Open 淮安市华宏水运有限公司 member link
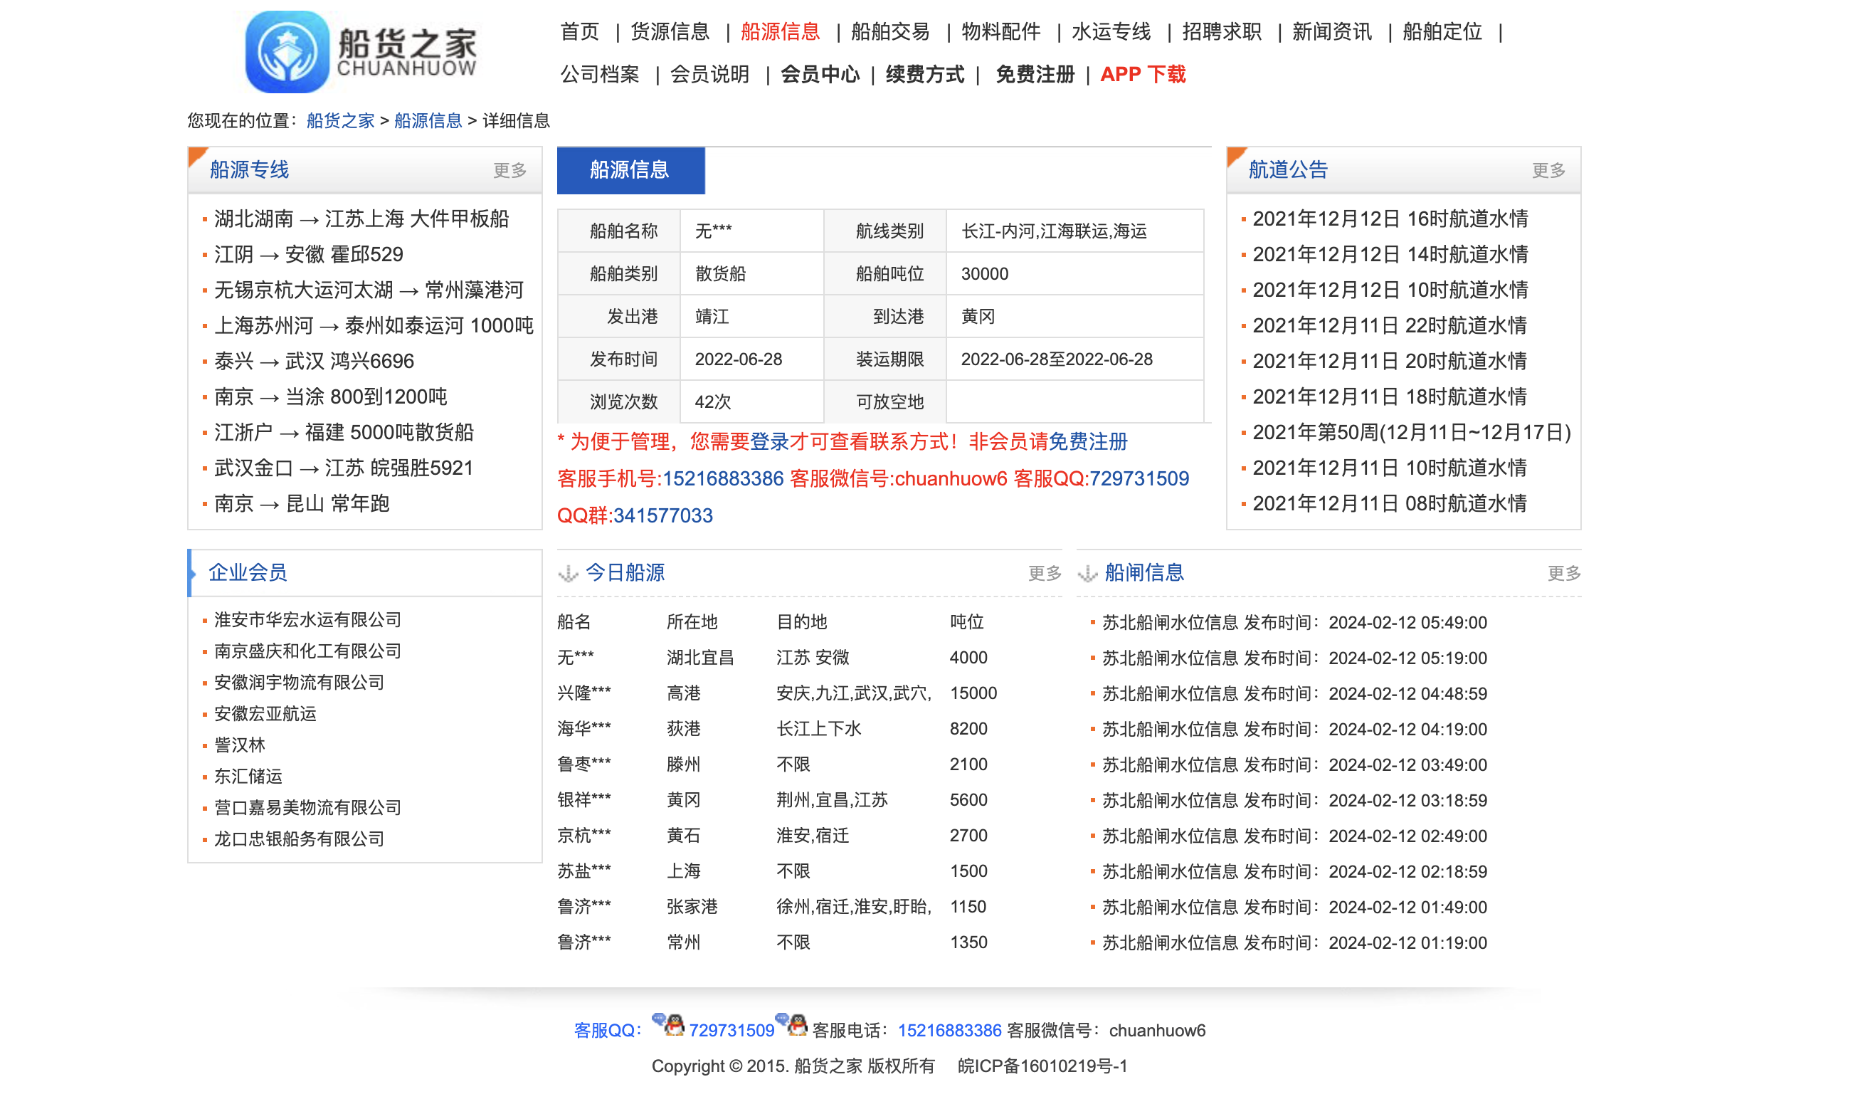 307,619
